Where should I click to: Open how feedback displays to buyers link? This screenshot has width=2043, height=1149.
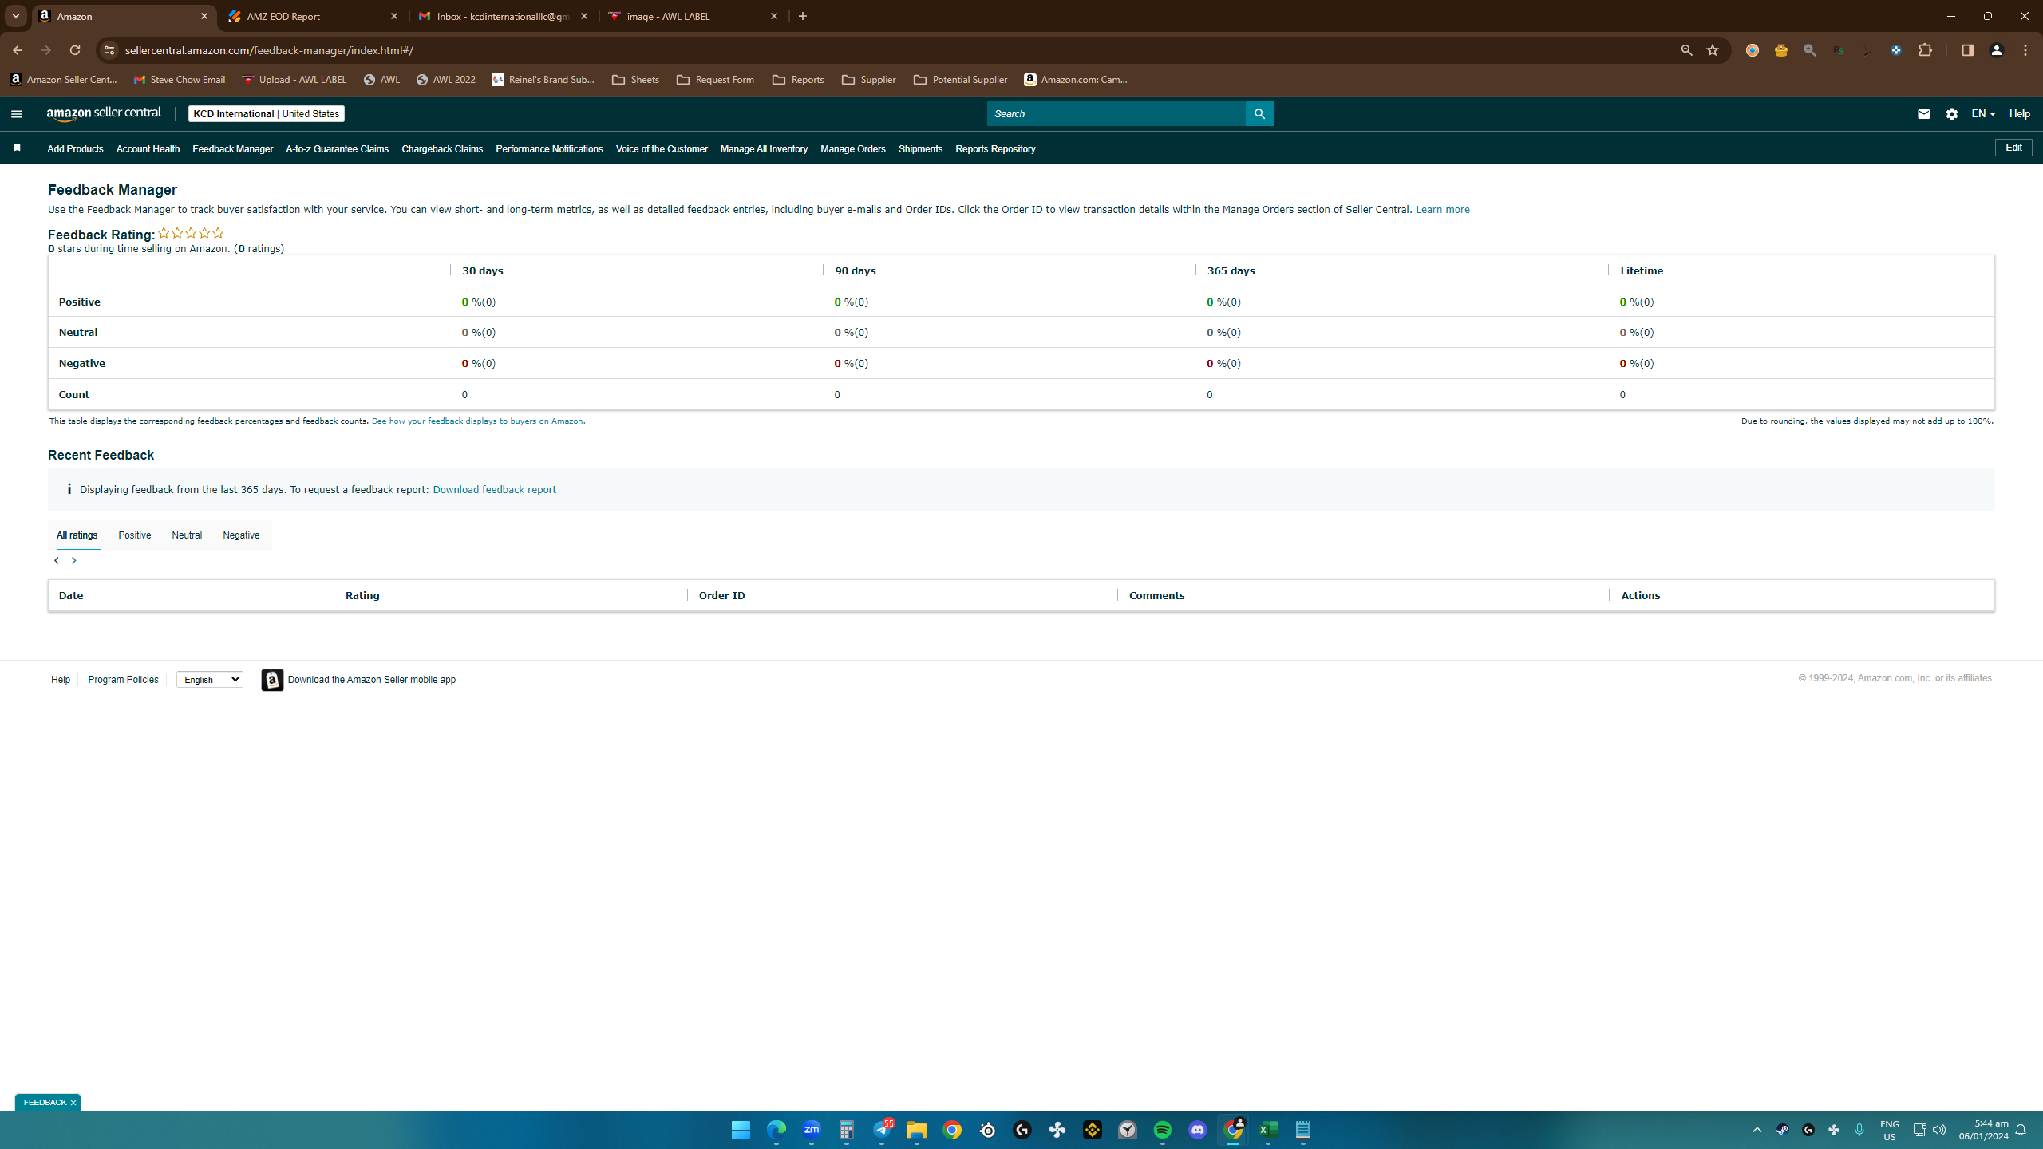tap(477, 421)
